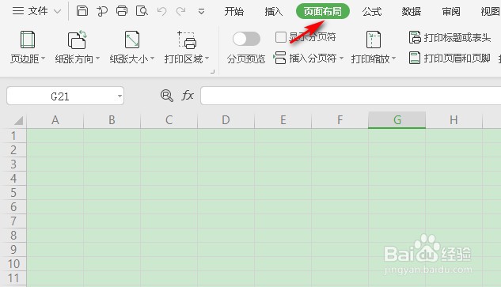Select row 10 header

pos(13,264)
